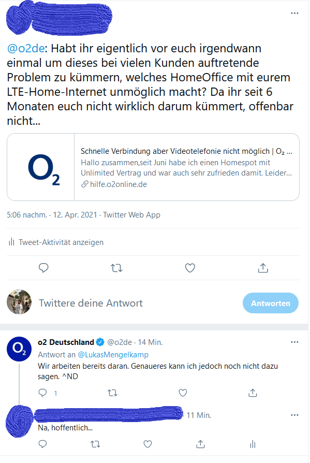
Task: Share the main tweet via upload icon
Action: click(x=263, y=268)
